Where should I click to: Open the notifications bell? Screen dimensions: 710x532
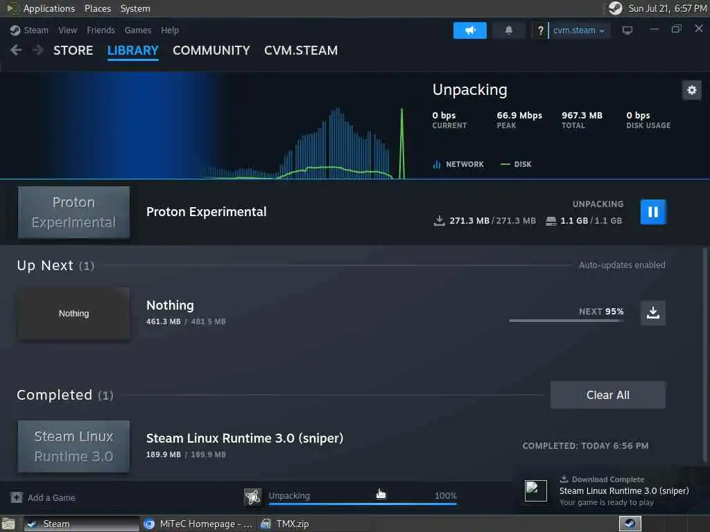coord(508,30)
